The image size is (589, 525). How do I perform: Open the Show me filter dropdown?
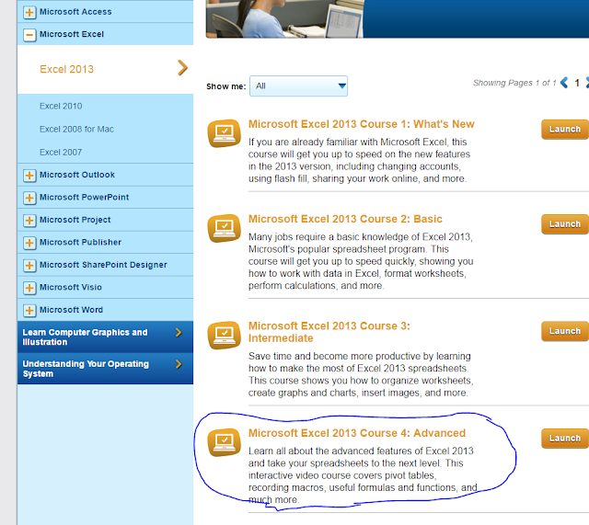298,86
